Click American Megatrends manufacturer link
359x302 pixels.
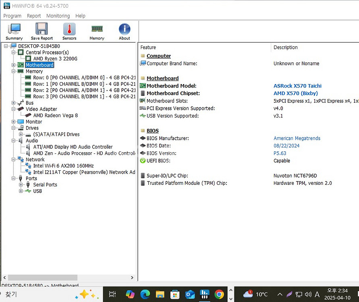tap(297, 138)
